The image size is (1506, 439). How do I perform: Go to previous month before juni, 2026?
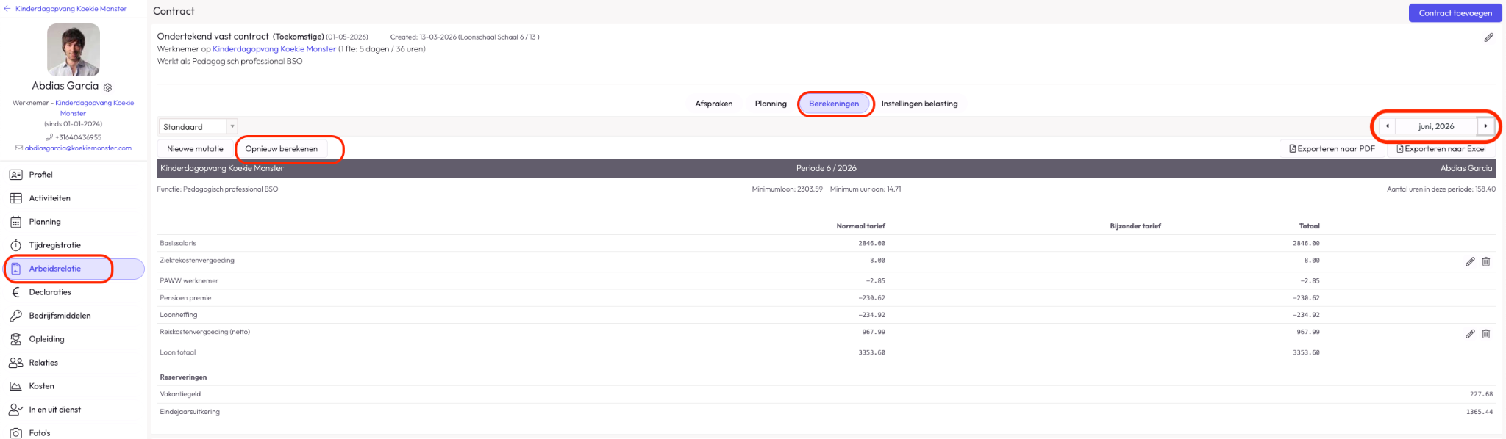pos(1387,126)
